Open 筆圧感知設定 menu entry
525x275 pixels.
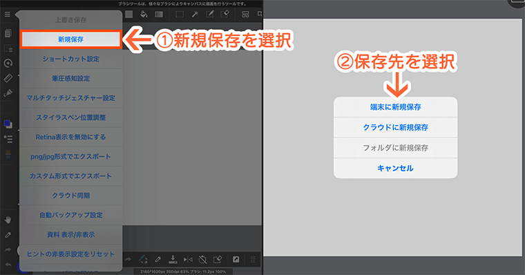point(70,78)
